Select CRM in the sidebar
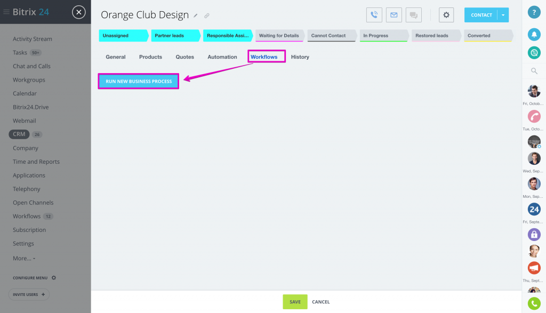The height and width of the screenshot is (313, 546). 19,134
